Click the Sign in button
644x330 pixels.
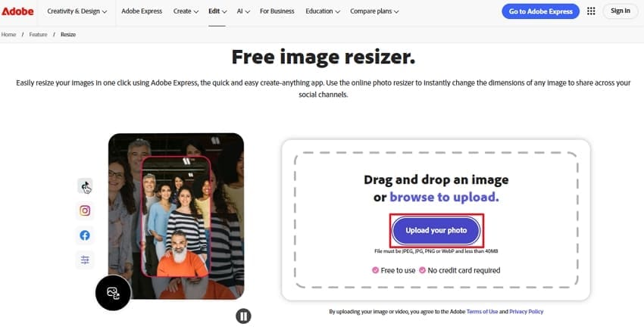click(621, 11)
